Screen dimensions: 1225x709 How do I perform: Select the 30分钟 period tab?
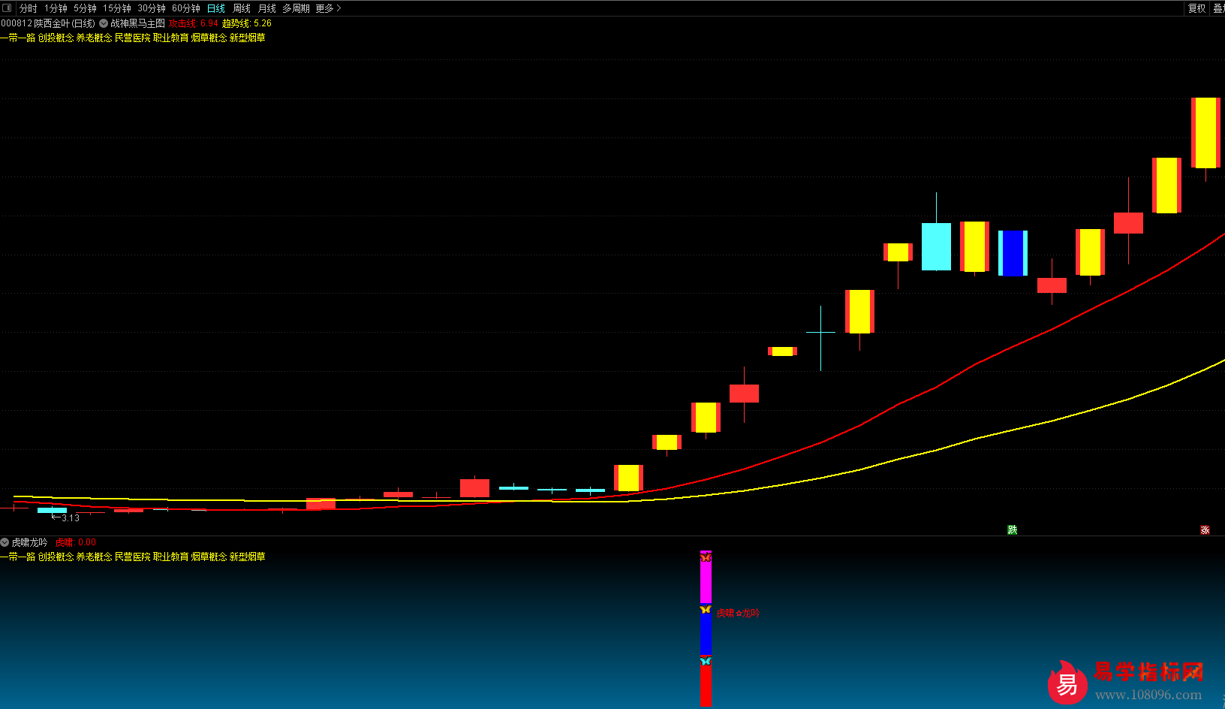[x=152, y=8]
